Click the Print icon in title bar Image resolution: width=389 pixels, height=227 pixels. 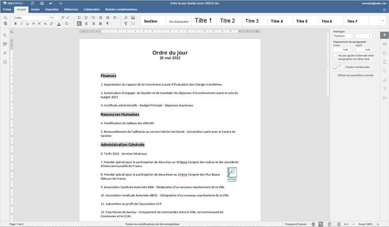pyautogui.click(x=42, y=3)
